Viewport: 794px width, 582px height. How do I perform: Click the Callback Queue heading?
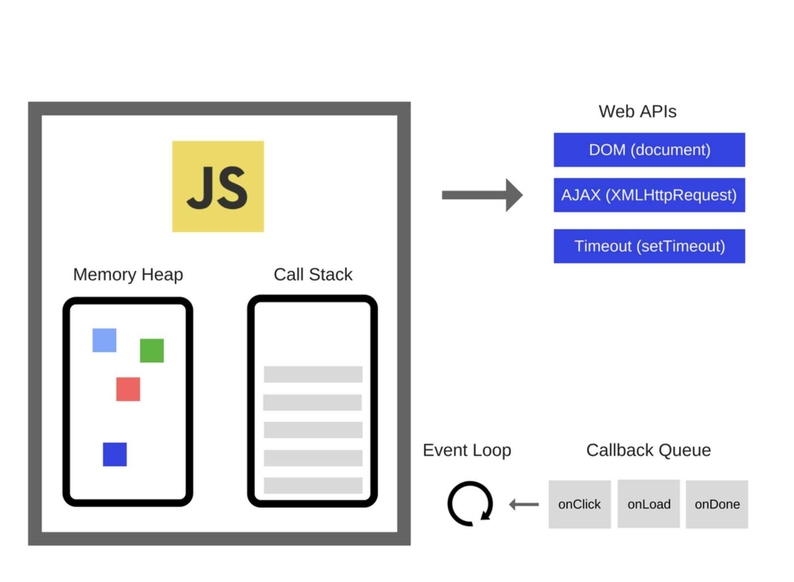click(648, 450)
